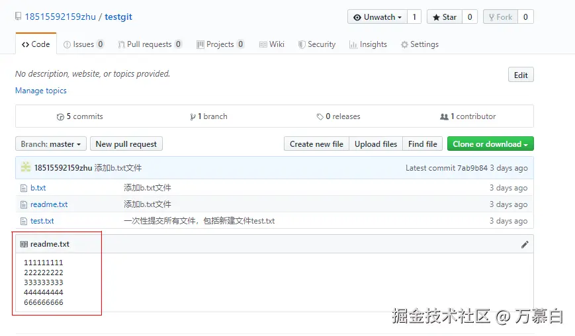The image size is (575, 336).
Task: Click Find file button
Action: (x=422, y=144)
